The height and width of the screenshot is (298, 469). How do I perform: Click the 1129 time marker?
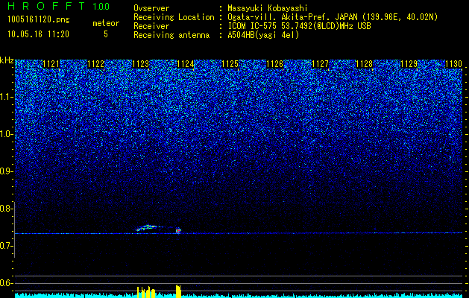click(x=409, y=64)
